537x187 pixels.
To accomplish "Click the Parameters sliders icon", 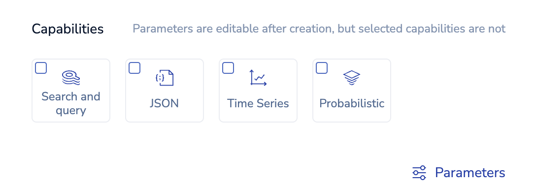I will coord(419,173).
